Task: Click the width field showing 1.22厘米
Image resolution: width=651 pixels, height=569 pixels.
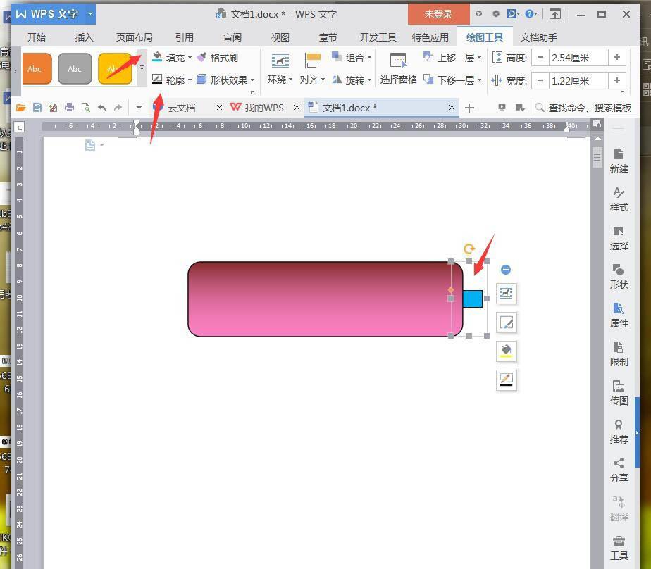Action: 578,80
